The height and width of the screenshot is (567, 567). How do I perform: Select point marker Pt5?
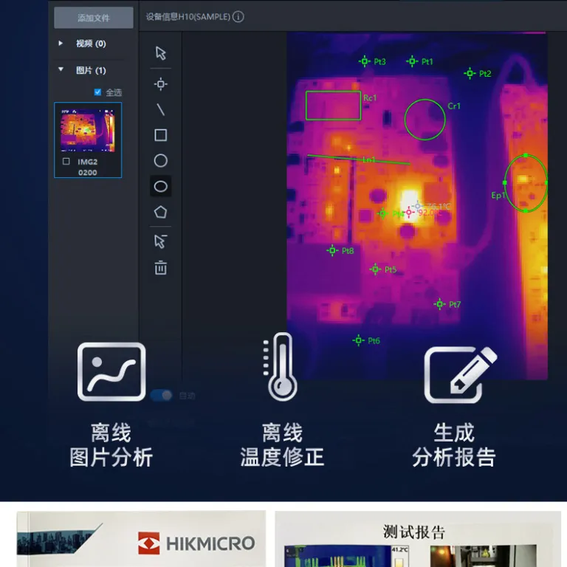(x=375, y=269)
